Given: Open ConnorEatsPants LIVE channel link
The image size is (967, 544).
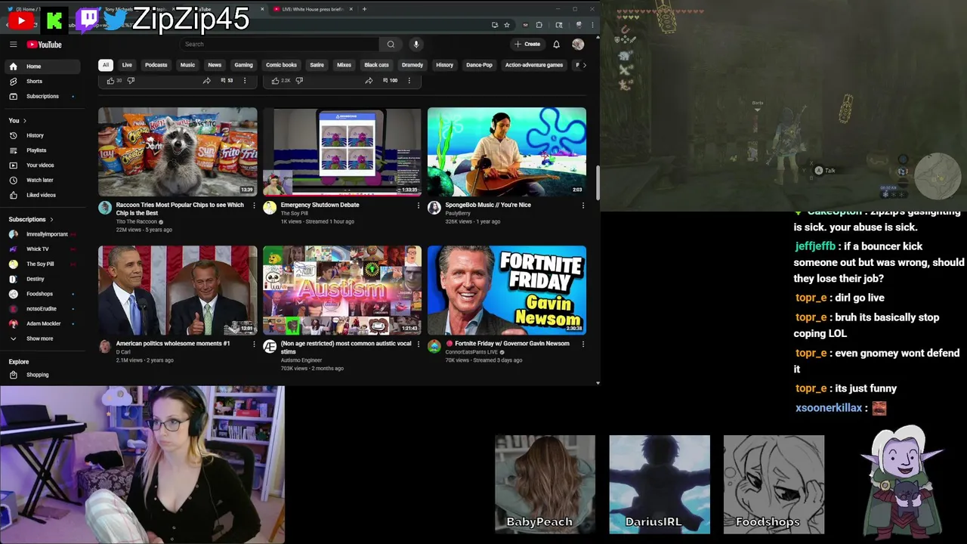Looking at the screenshot, I should coord(471,352).
